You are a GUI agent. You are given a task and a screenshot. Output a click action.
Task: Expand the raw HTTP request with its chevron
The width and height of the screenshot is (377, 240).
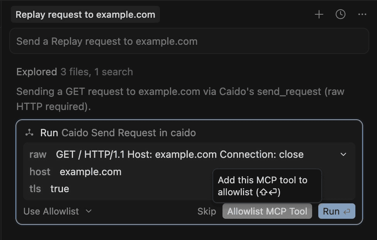[x=343, y=154]
